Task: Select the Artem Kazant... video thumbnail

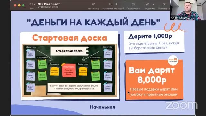Action: pos(188,10)
